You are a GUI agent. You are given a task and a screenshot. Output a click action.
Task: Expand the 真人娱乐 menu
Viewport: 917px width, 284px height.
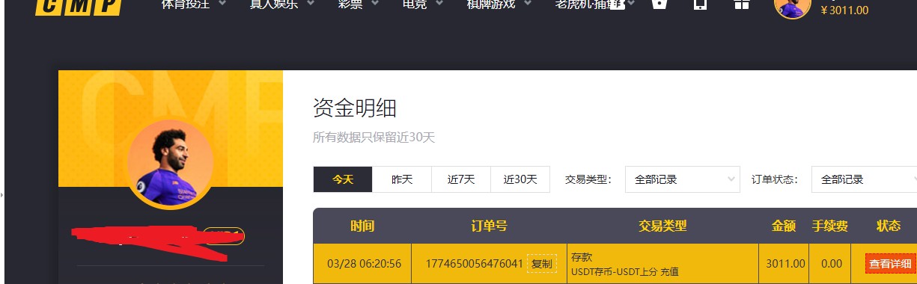click(x=281, y=4)
